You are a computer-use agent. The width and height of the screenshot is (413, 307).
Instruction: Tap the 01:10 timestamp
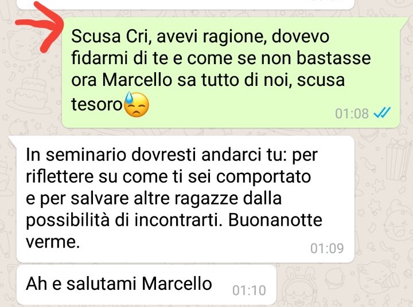click(249, 290)
